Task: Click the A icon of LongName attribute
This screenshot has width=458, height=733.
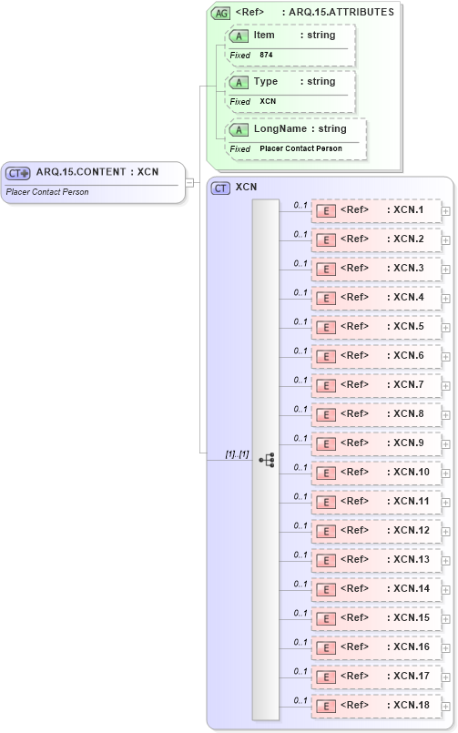Action: 239,130
